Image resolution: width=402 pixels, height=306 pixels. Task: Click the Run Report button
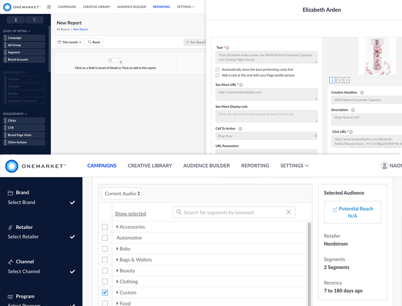[x=195, y=42]
